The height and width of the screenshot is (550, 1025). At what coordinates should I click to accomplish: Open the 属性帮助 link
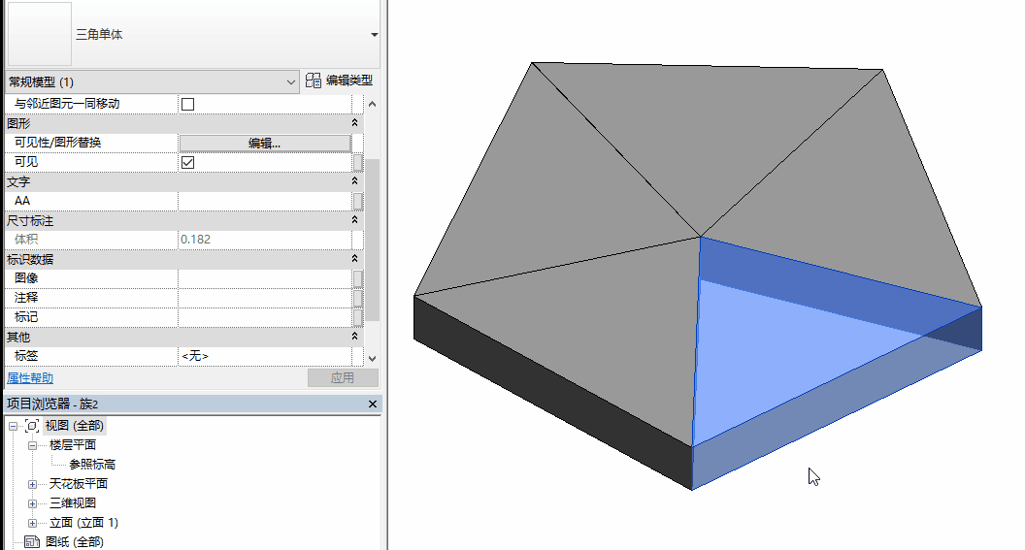tap(30, 378)
